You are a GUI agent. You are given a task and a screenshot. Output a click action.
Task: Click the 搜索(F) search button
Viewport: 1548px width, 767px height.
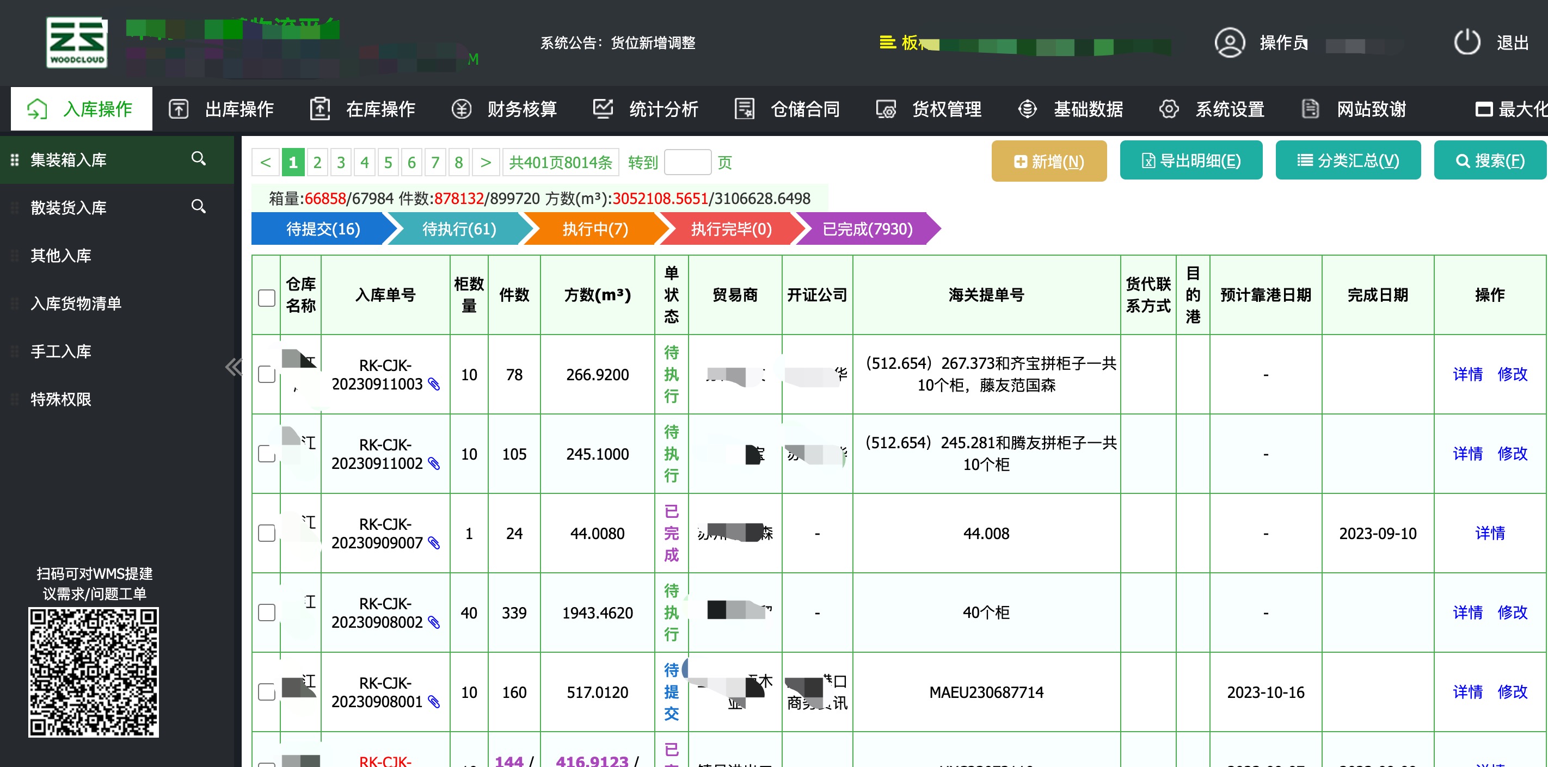1490,160
